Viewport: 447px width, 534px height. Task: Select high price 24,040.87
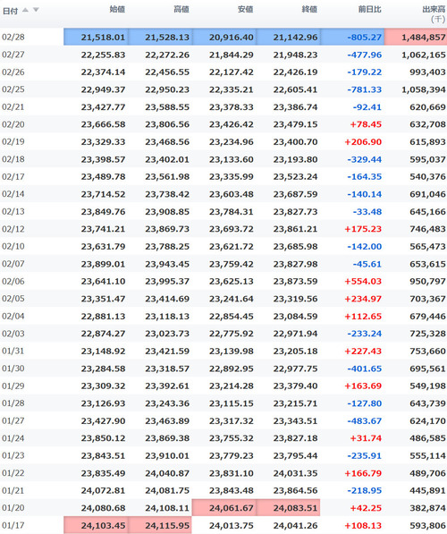pos(167,473)
